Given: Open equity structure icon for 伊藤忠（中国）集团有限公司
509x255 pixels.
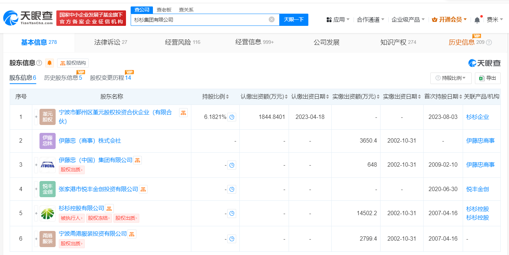Looking at the screenshot, I should pos(137,160).
